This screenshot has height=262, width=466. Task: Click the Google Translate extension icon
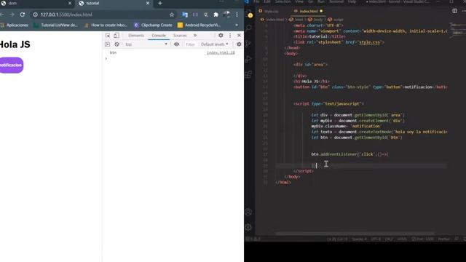pos(184,15)
